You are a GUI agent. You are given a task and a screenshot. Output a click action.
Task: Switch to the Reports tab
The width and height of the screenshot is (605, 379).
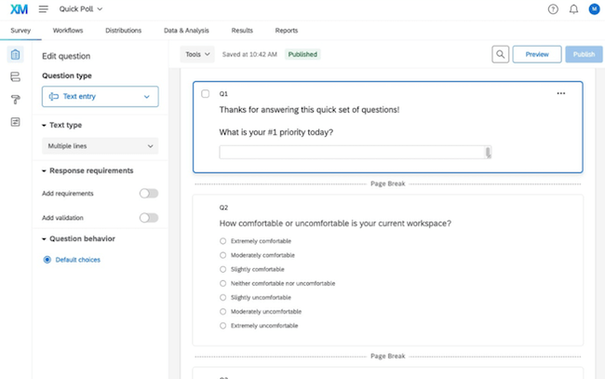coord(287,31)
